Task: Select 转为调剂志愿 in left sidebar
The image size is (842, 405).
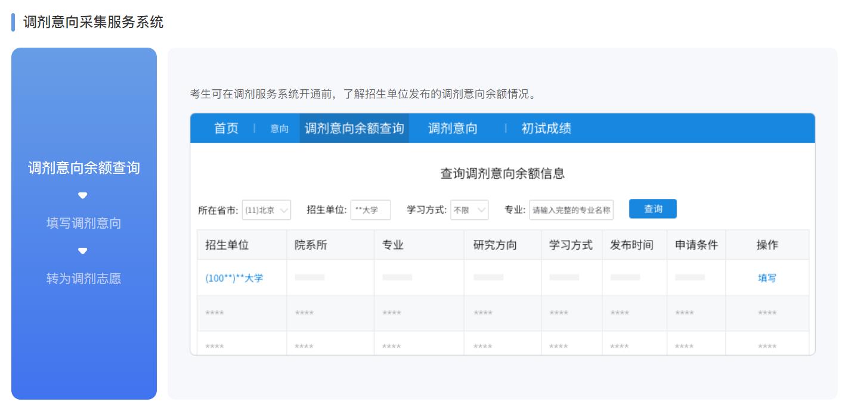Action: [84, 279]
